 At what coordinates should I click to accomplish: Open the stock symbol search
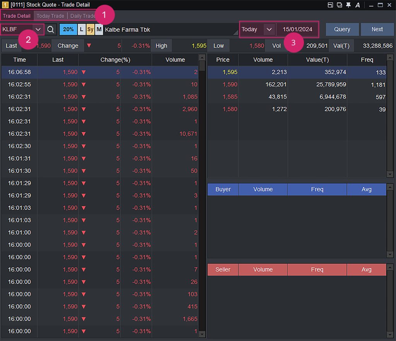click(51, 29)
